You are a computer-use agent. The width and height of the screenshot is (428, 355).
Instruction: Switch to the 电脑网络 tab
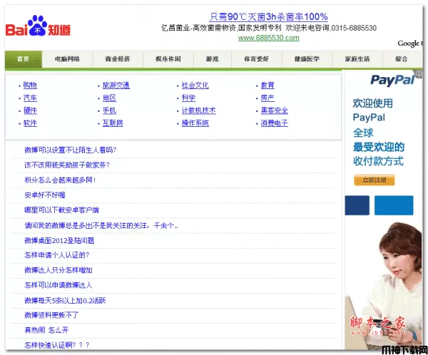pos(67,59)
